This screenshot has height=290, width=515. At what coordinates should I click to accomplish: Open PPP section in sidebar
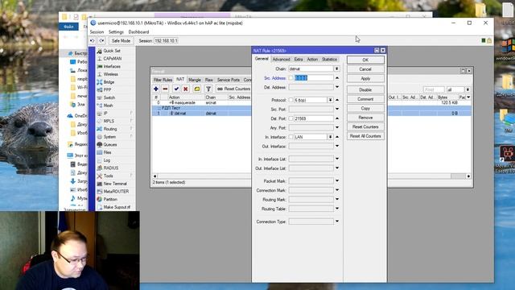(x=107, y=89)
